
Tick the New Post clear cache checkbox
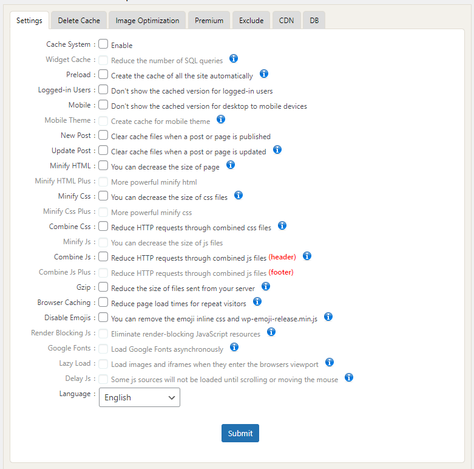coord(103,135)
